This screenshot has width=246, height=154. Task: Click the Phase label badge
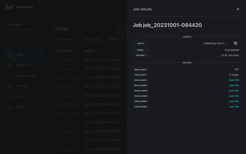point(140,50)
